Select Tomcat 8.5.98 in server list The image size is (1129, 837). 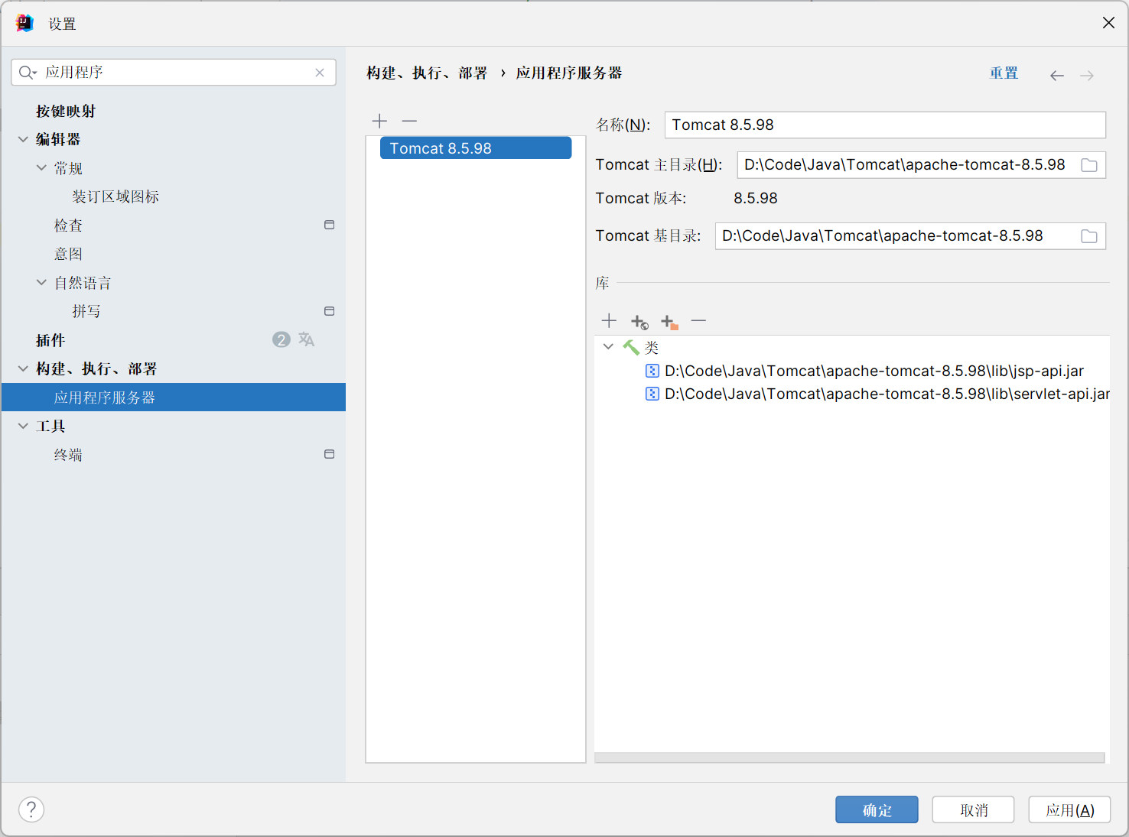pos(476,148)
